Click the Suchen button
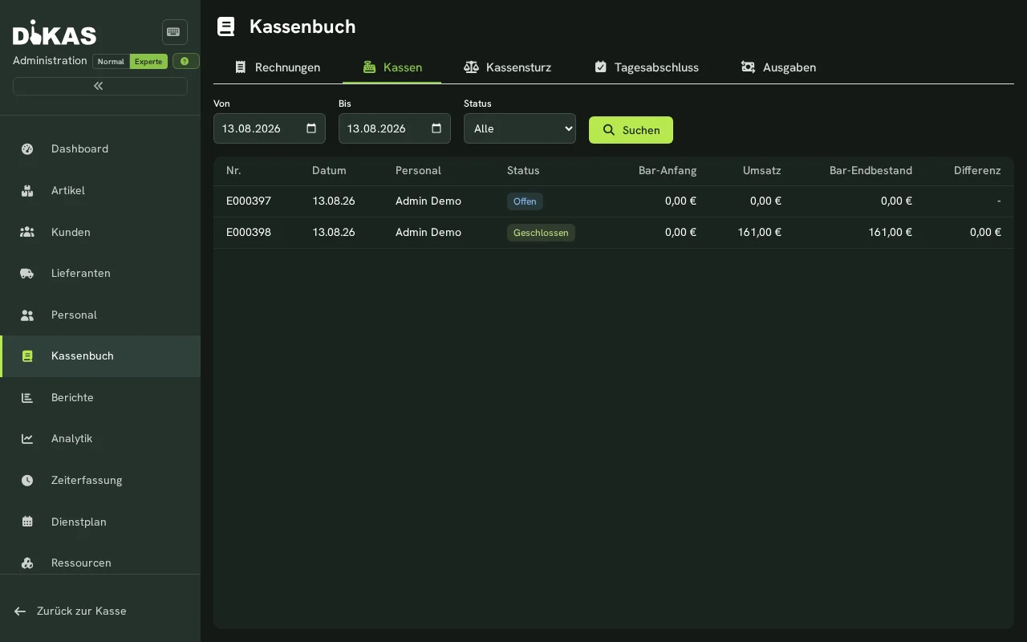This screenshot has width=1027, height=642. coord(631,130)
